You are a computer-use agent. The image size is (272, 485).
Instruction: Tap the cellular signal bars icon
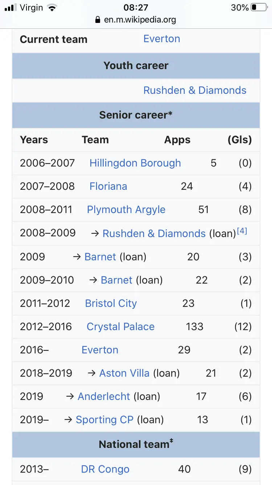pos(11,8)
